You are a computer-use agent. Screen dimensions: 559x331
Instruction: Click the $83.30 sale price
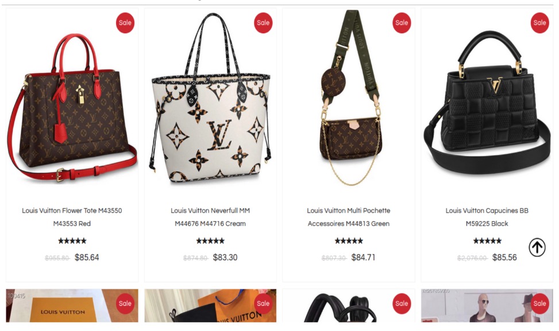click(x=225, y=258)
